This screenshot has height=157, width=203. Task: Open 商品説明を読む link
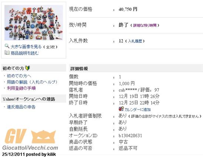tap(25, 53)
